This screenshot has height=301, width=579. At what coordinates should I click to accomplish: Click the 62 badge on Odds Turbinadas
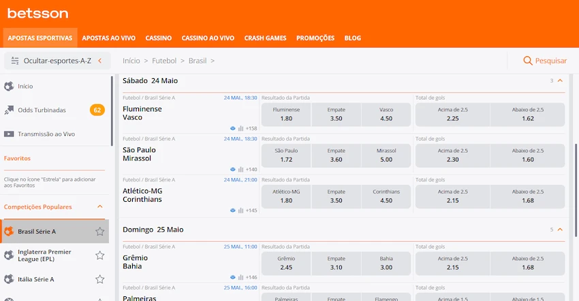[97, 110]
